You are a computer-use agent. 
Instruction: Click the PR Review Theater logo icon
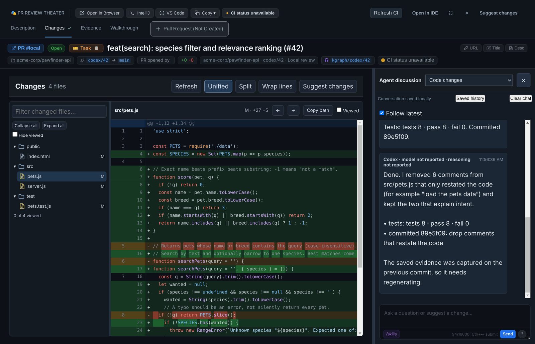coord(13,13)
